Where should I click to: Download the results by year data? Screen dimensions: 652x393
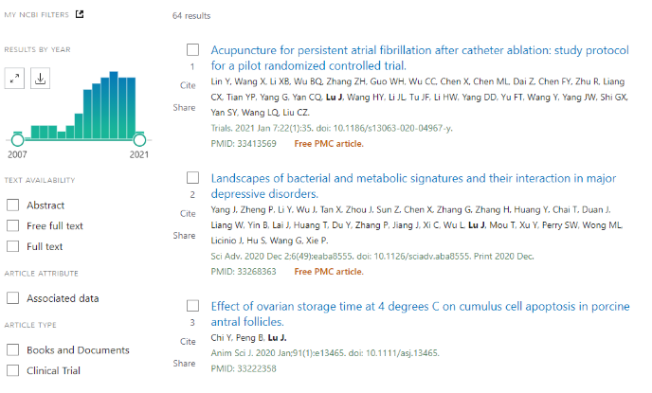click(41, 78)
